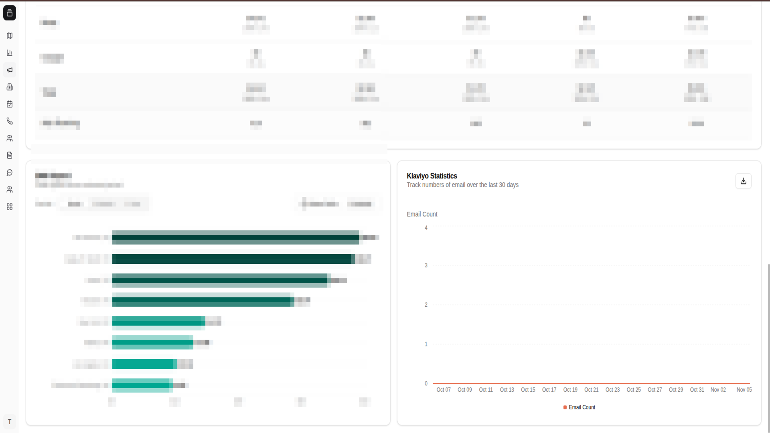Screen dimensions: 770x433
Task: Click the Klaviyo Statistics card title
Action: coord(432,176)
